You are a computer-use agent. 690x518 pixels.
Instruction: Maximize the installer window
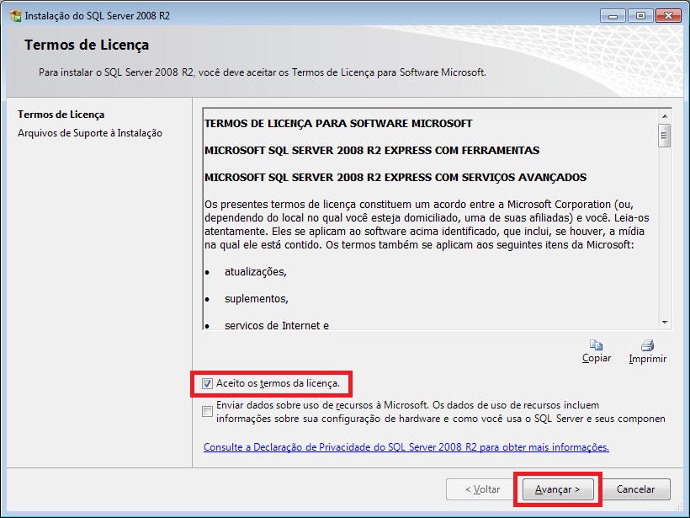click(x=640, y=16)
